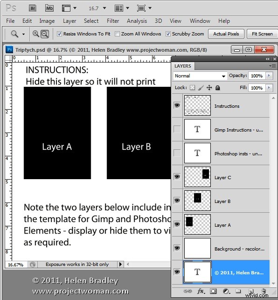Select the LAYERS tab

pyautogui.click(x=183, y=66)
